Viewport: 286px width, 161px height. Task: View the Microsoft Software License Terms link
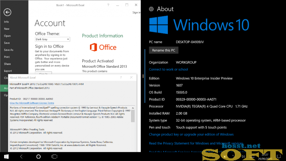click(32, 103)
